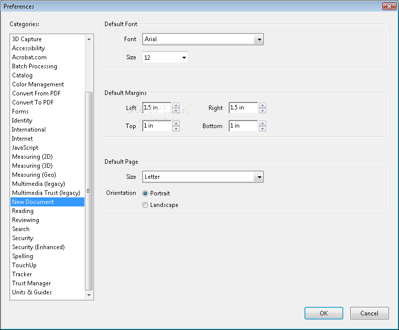Select the TouchUp category

click(47, 265)
